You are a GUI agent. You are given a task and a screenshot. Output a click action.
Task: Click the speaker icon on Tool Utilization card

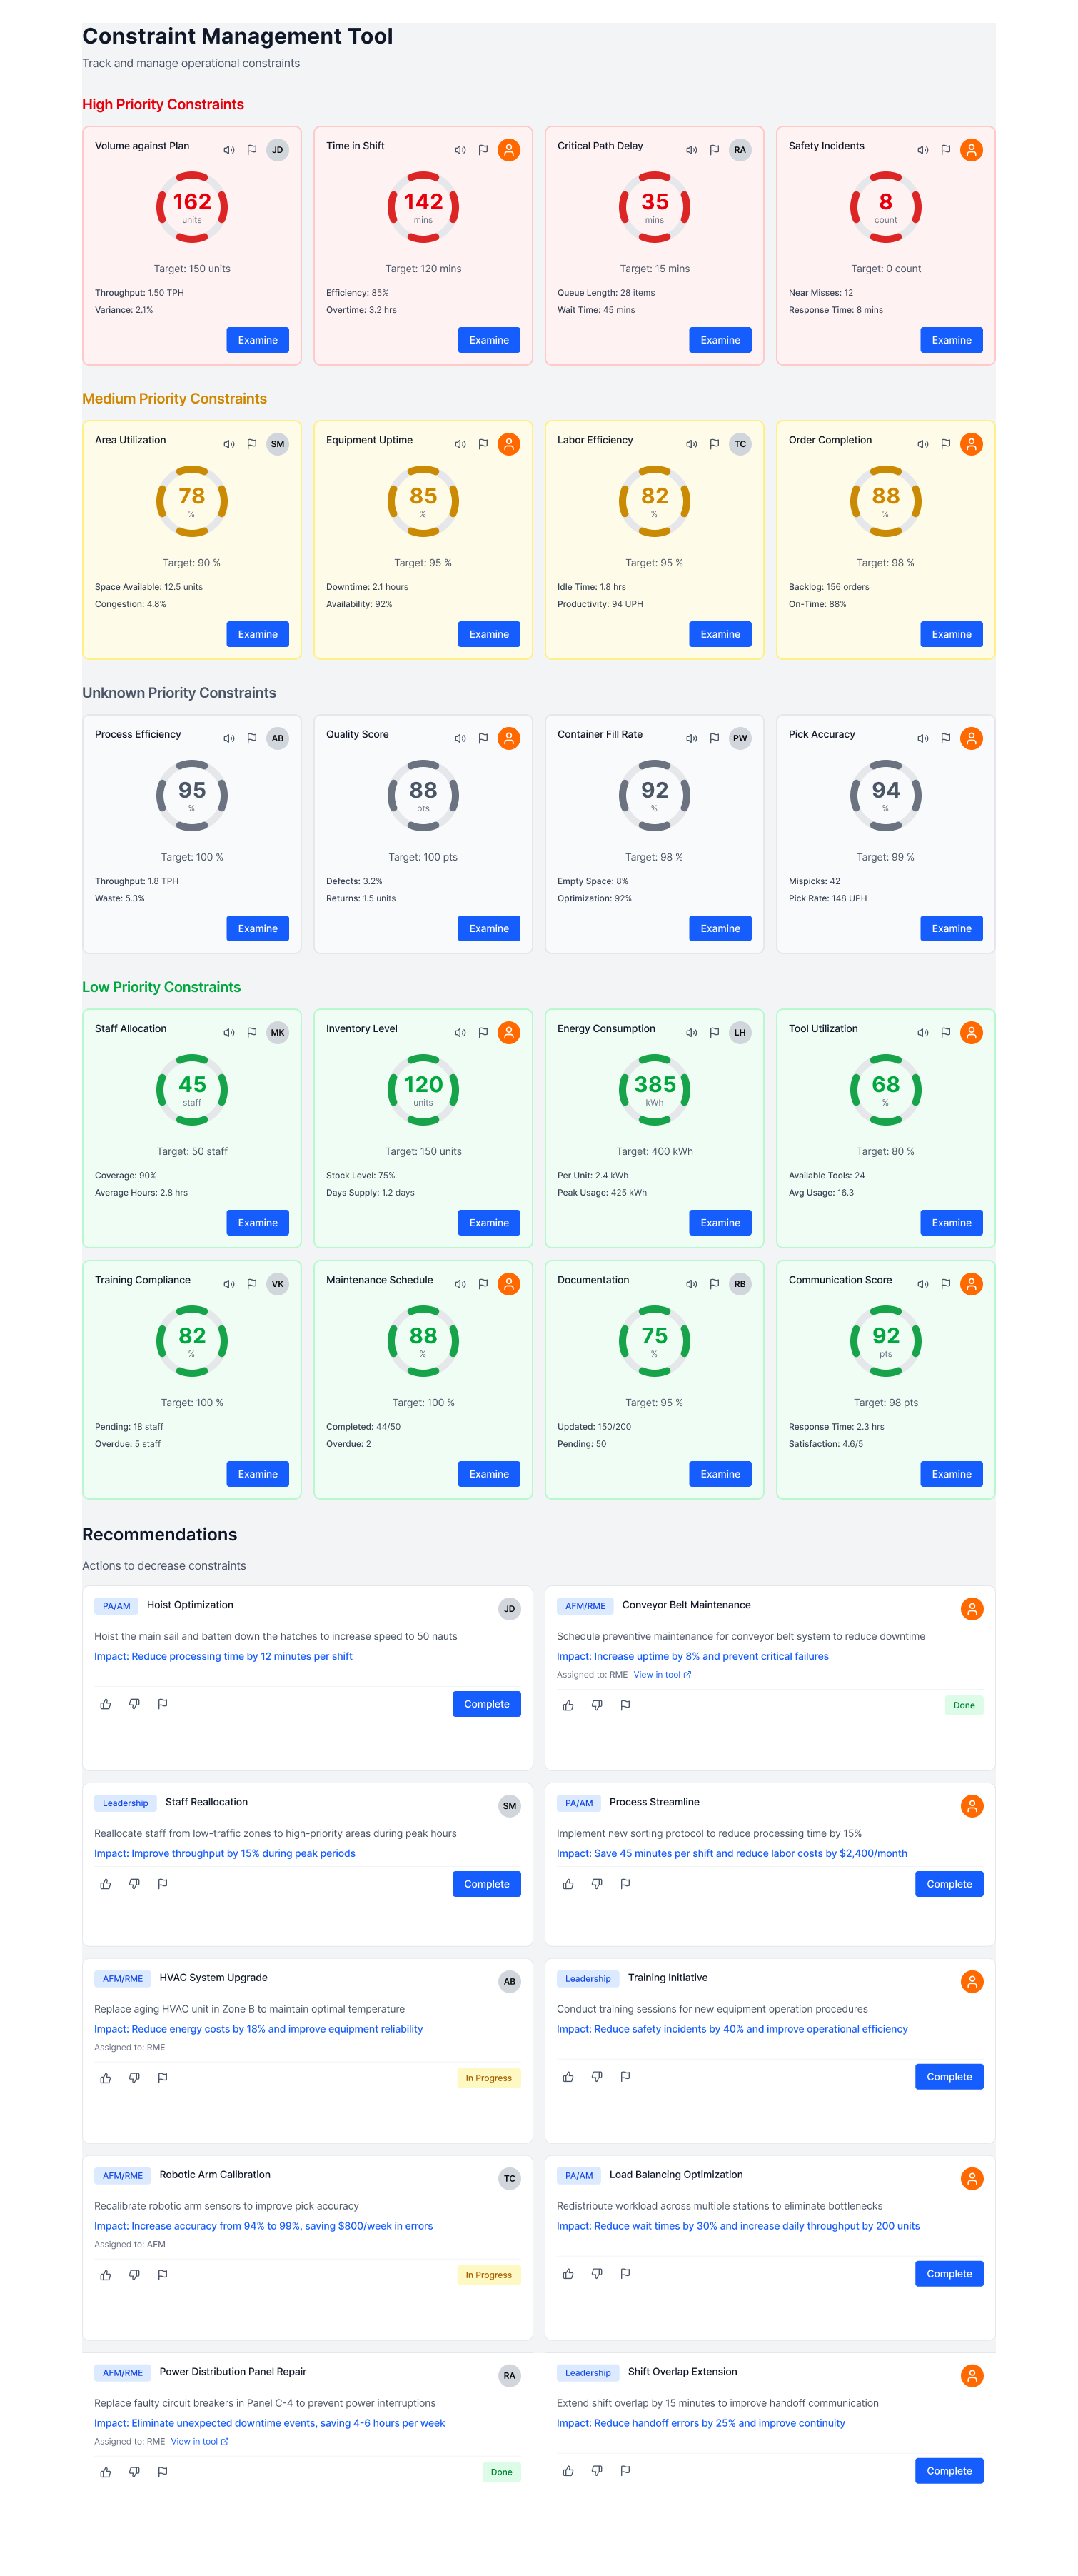[x=923, y=1032]
